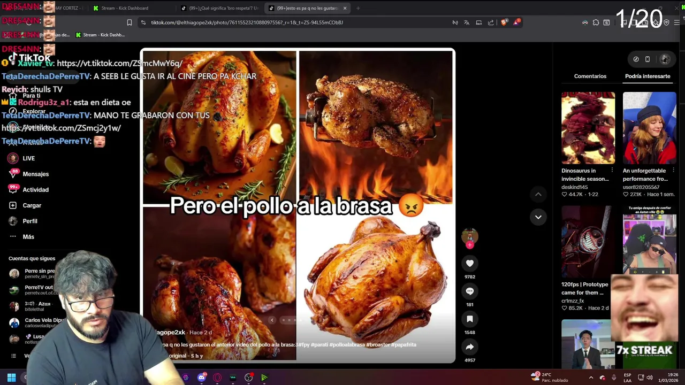Click hashtag #broaster in caption
The width and height of the screenshot is (685, 385).
(x=377, y=345)
